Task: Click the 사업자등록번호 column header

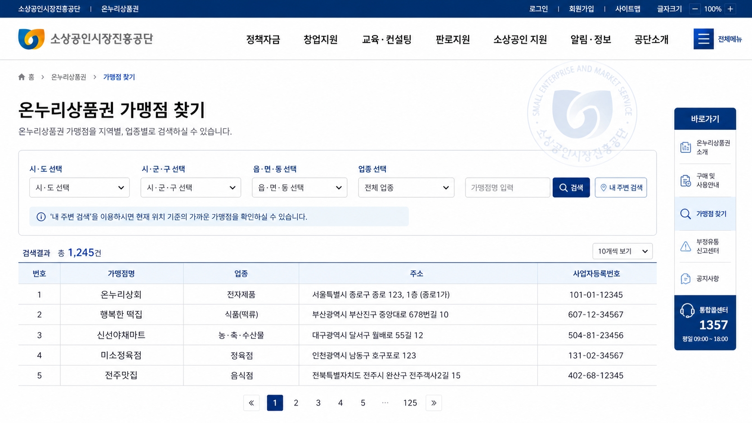Action: 596,274
